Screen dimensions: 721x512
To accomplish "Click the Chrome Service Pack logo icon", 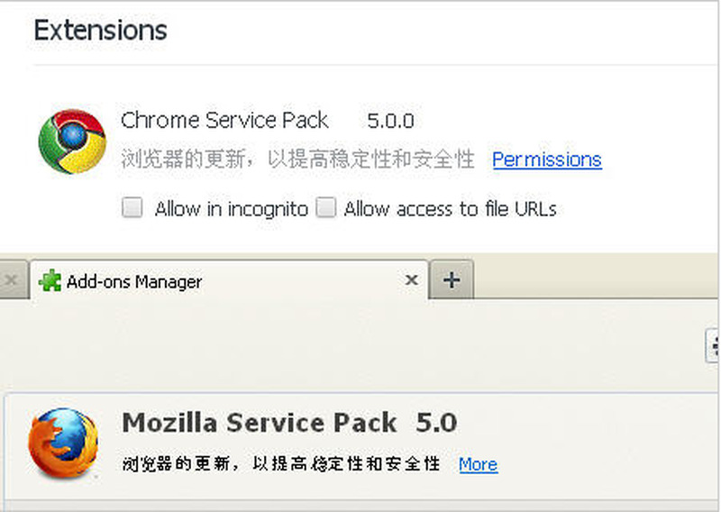I will pyautogui.click(x=72, y=142).
